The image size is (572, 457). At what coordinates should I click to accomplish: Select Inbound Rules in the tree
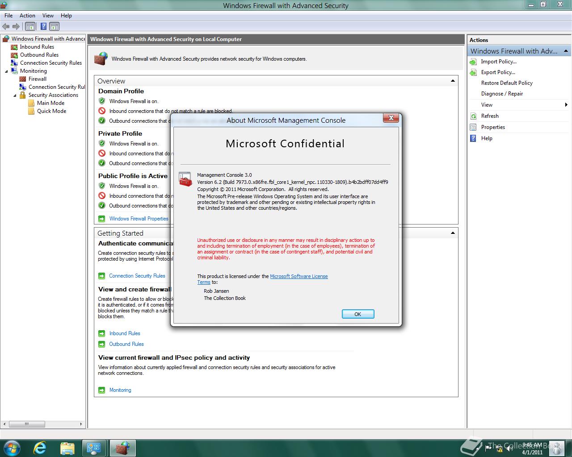click(37, 47)
